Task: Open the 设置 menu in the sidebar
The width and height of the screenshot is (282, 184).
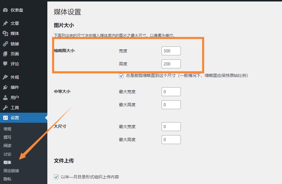Action: click(15, 118)
